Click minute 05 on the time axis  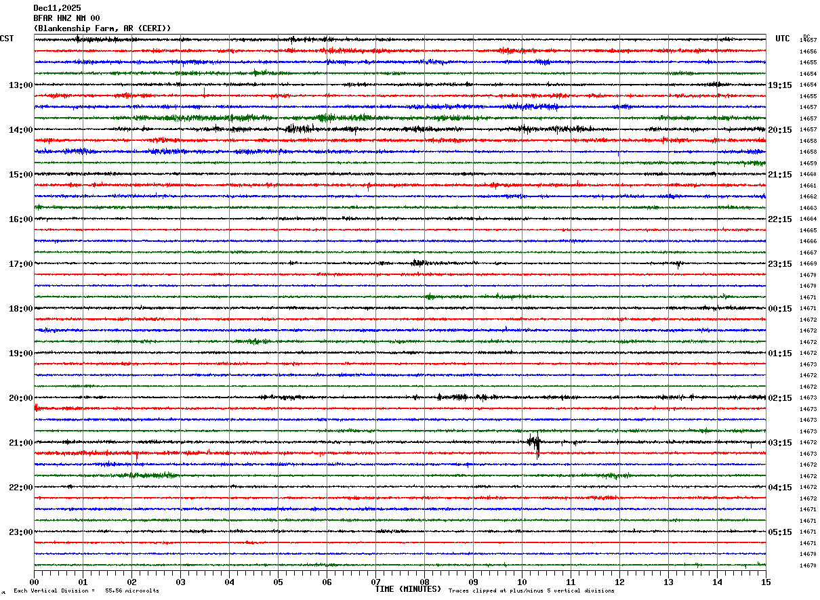(x=278, y=582)
